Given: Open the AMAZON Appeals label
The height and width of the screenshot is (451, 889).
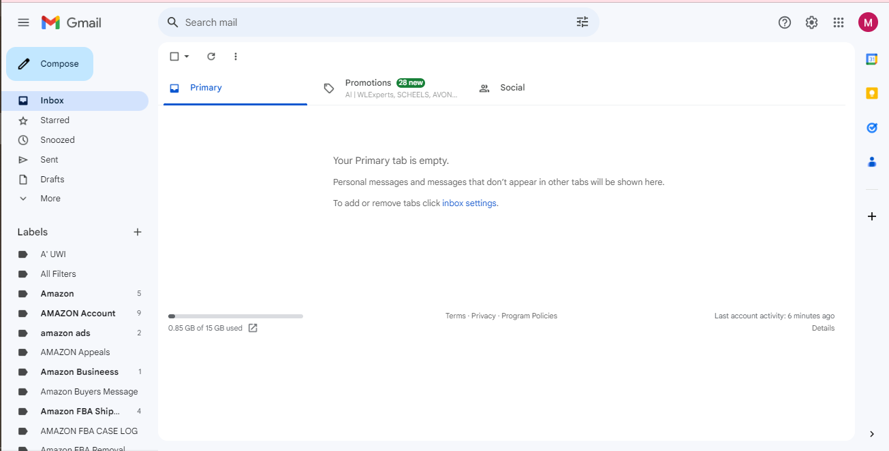Looking at the screenshot, I should pyautogui.click(x=74, y=352).
